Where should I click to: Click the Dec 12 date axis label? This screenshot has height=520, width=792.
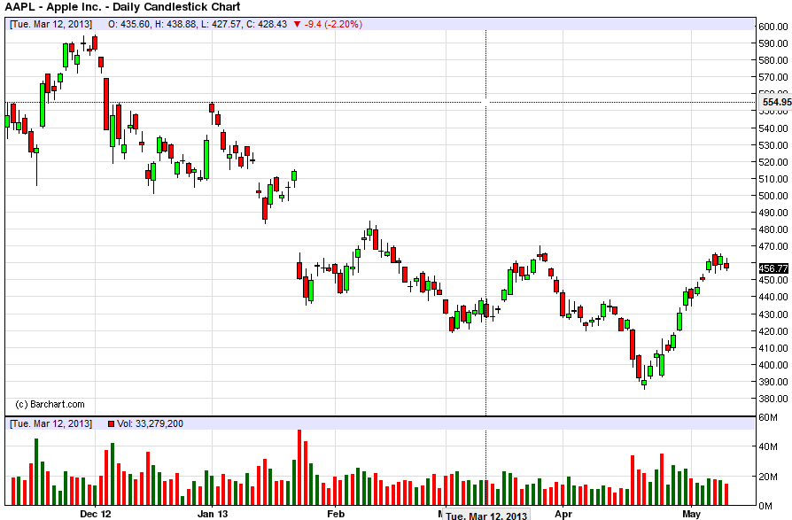96,514
